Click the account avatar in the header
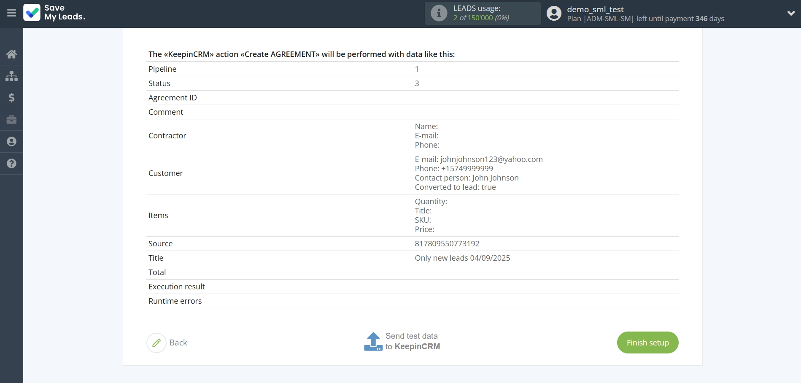This screenshot has height=383, width=801. point(554,13)
